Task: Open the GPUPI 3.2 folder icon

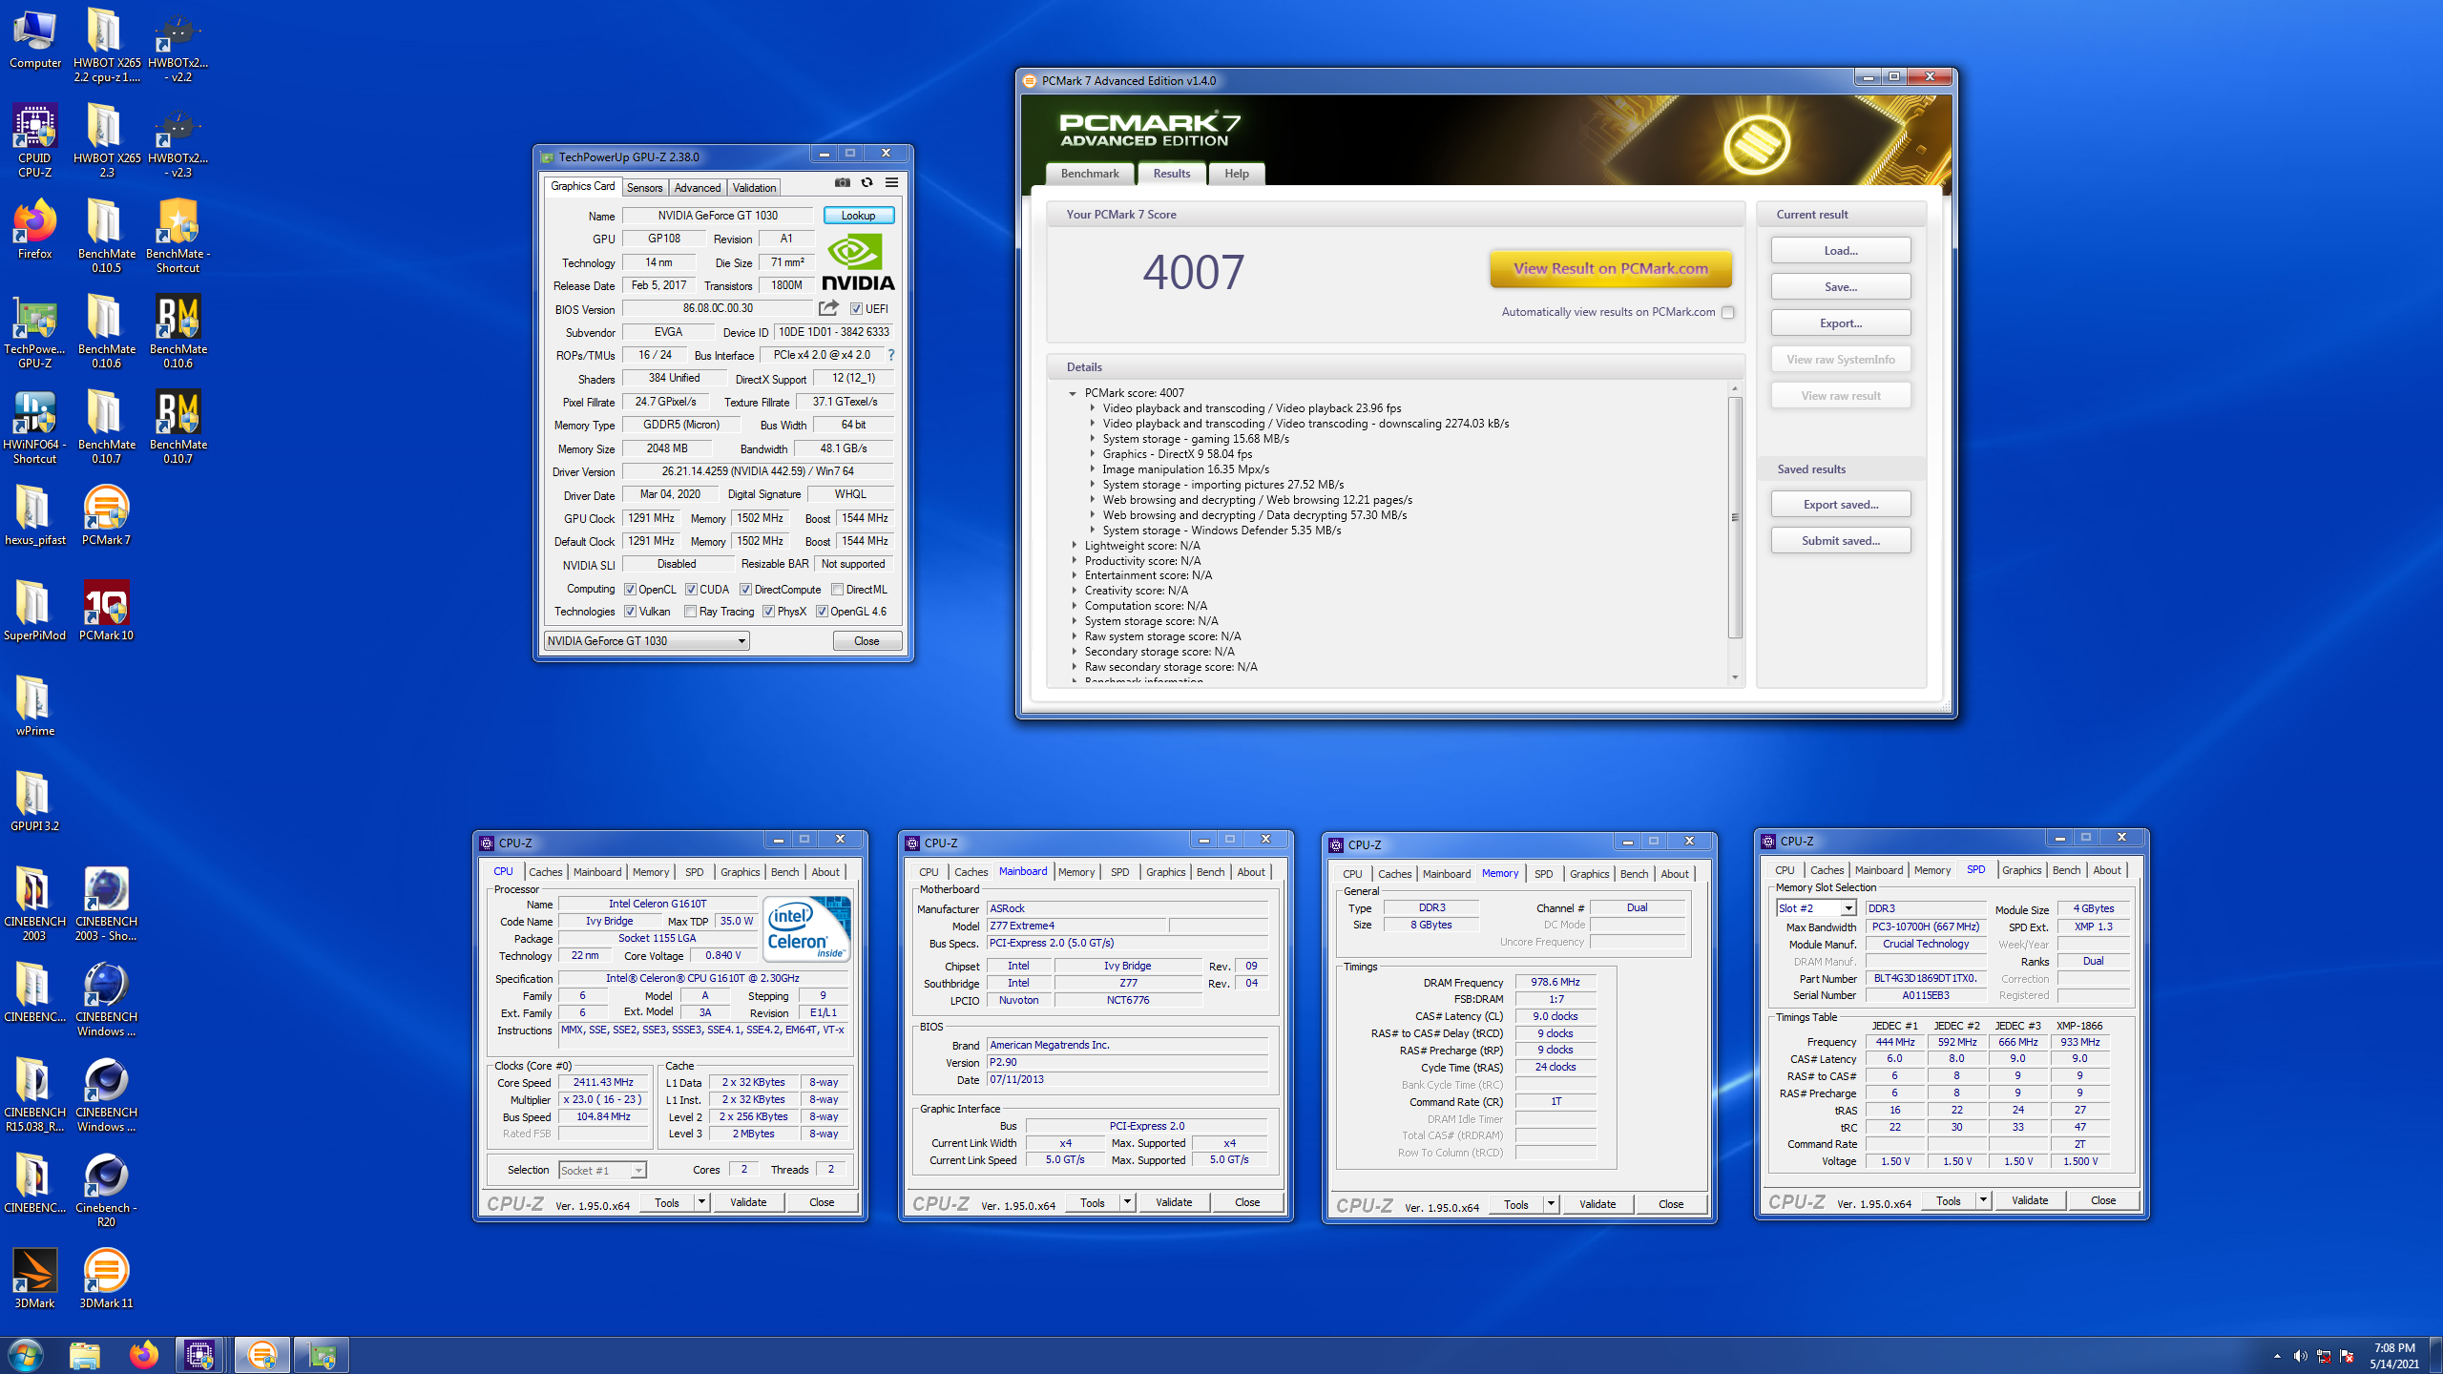Action: tap(35, 801)
